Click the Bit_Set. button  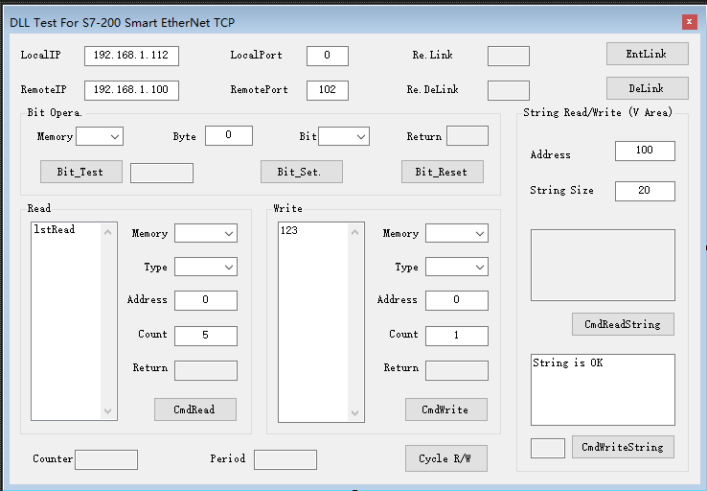pos(301,172)
